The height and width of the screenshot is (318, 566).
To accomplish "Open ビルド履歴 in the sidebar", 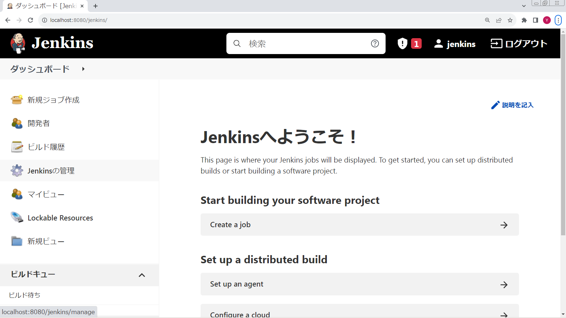I will pos(46,147).
